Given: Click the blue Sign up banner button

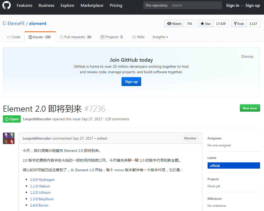Looking at the screenshot, I should click(131, 82).
